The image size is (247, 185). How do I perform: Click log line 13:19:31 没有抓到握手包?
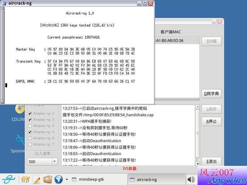point(95,128)
